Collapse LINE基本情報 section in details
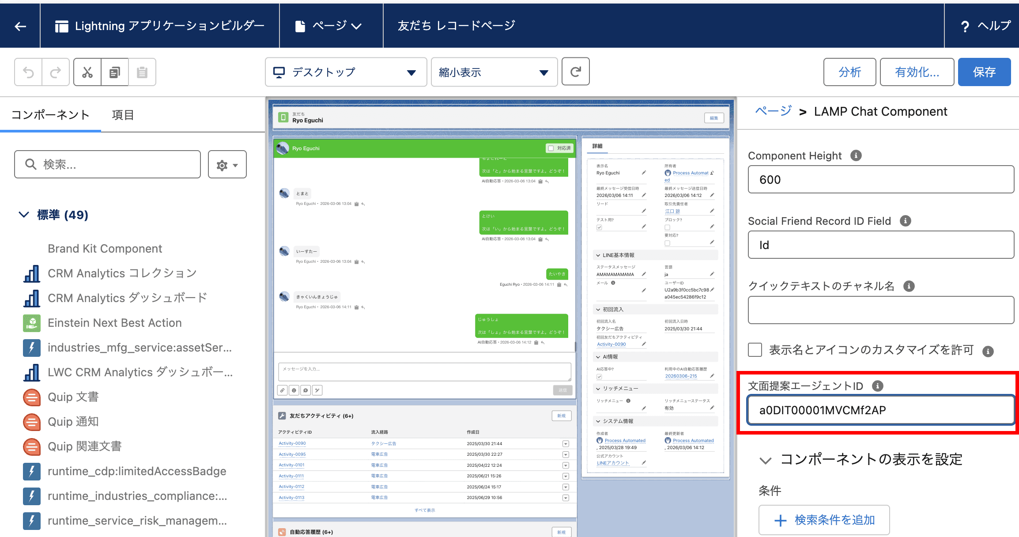The image size is (1019, 537). click(598, 255)
